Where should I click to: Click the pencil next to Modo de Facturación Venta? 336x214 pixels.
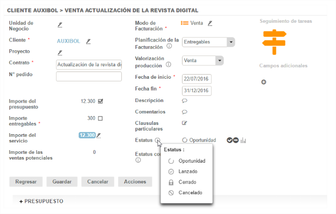(210, 23)
